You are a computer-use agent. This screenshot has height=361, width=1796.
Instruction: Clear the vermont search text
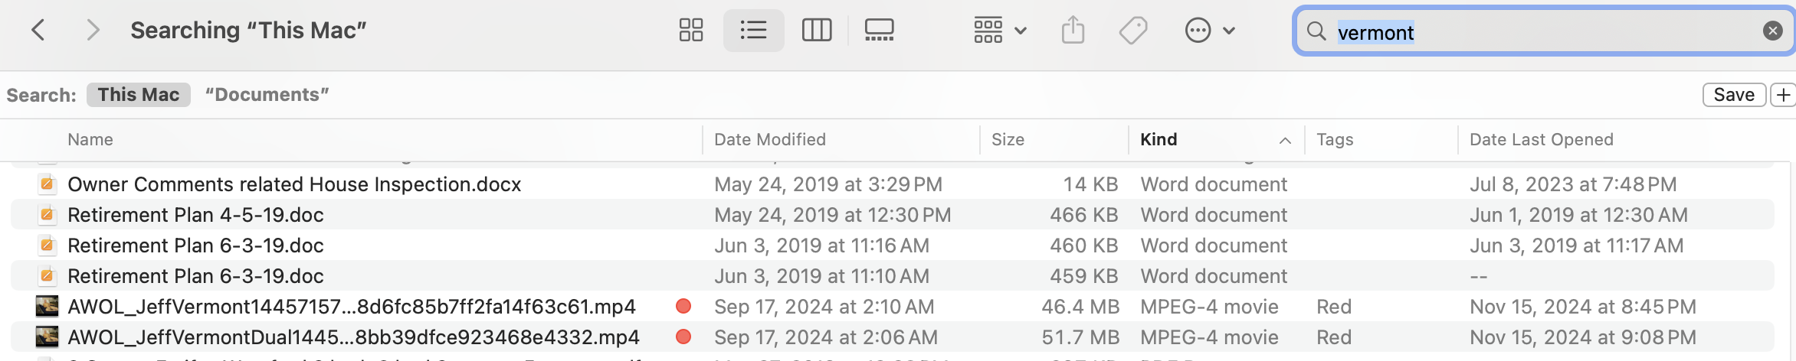[1772, 31]
